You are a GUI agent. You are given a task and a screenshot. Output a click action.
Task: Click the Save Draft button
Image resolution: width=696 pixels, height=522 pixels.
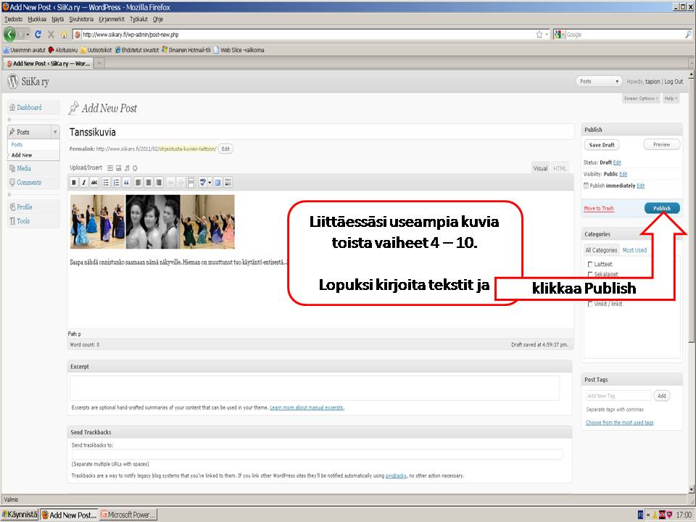pyautogui.click(x=602, y=145)
